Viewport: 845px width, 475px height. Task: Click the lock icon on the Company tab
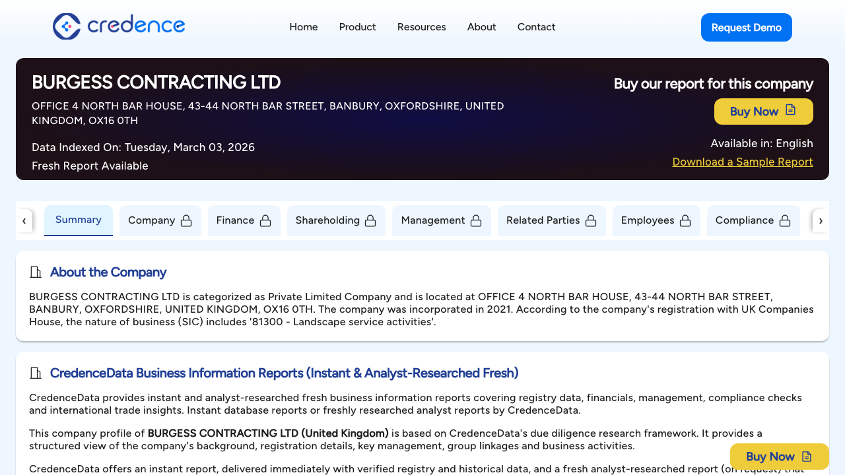point(186,220)
